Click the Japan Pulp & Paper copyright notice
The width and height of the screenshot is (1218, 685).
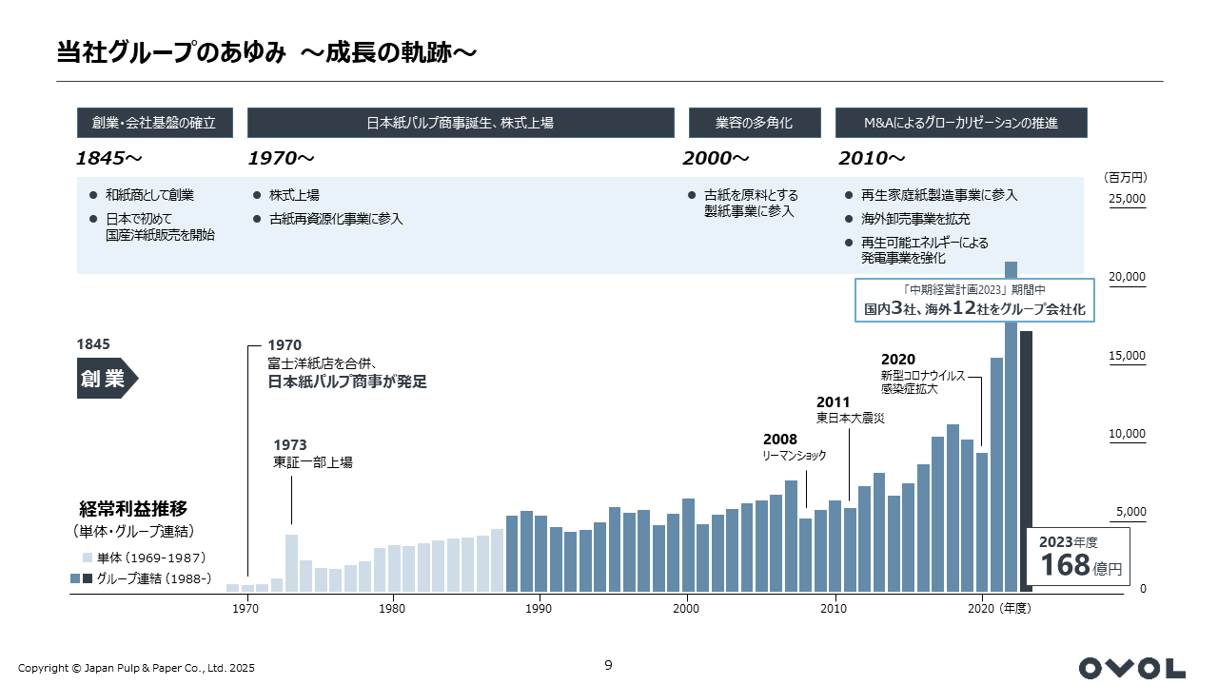[x=137, y=668]
